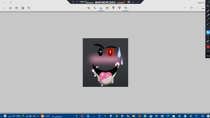This screenshot has width=210, height=118.
Task: Open File Explorer from the taskbar
Action: pyautogui.click(x=134, y=116)
